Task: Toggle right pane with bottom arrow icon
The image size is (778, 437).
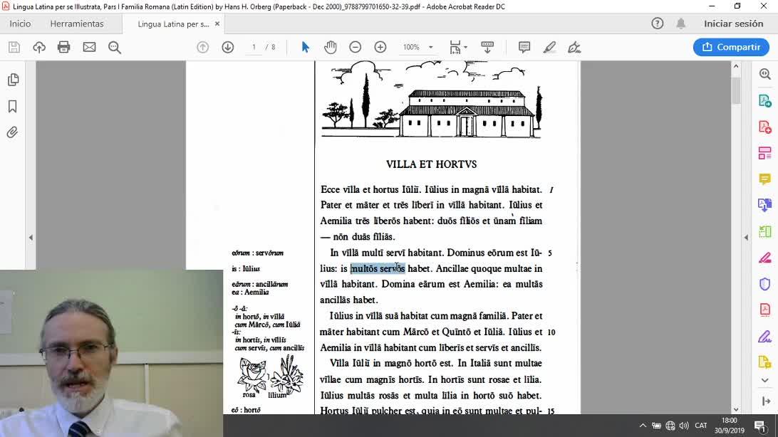Action: coord(766,401)
